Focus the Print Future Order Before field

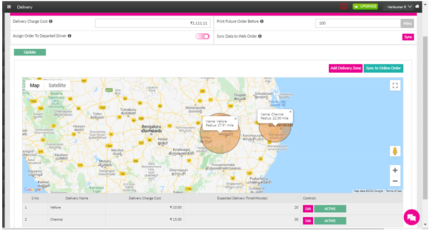pos(358,23)
